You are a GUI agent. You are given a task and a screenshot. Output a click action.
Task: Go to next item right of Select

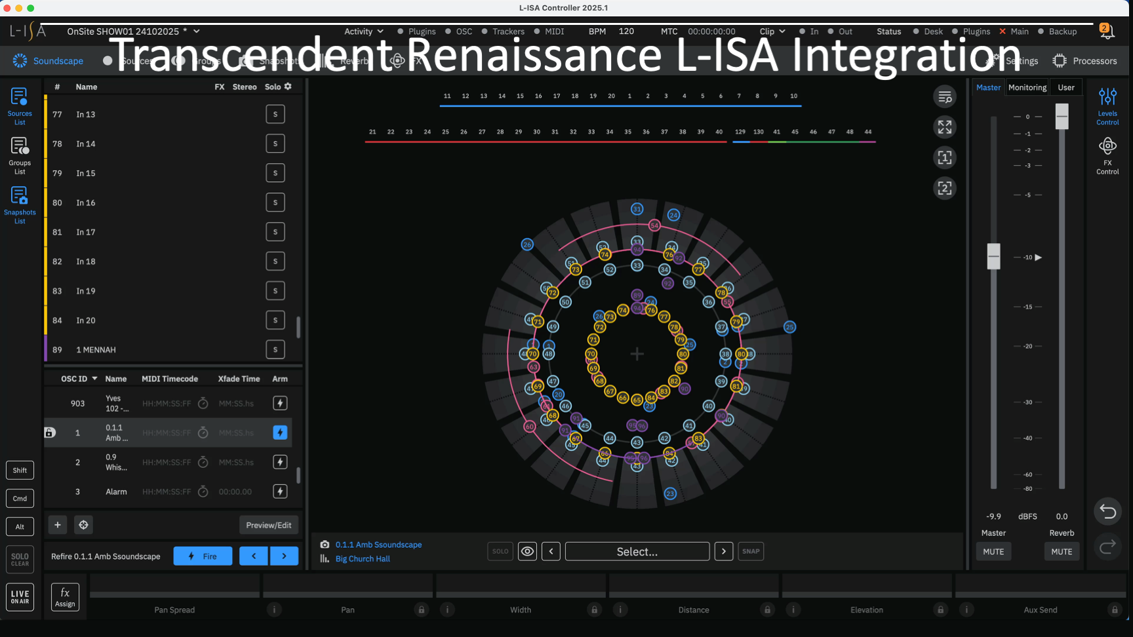724,551
